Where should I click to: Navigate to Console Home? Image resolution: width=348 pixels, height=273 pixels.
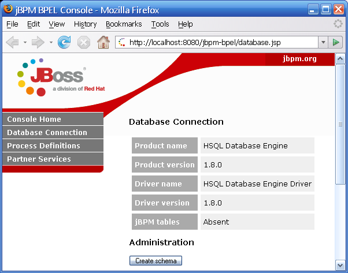click(53, 119)
